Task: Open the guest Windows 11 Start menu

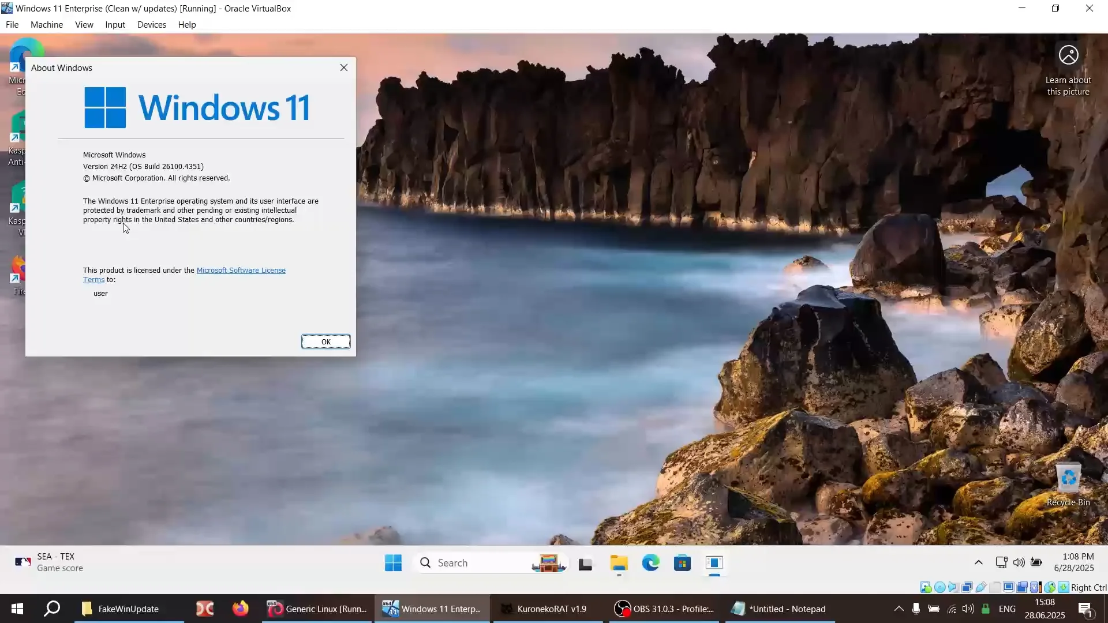Action: coord(393,563)
